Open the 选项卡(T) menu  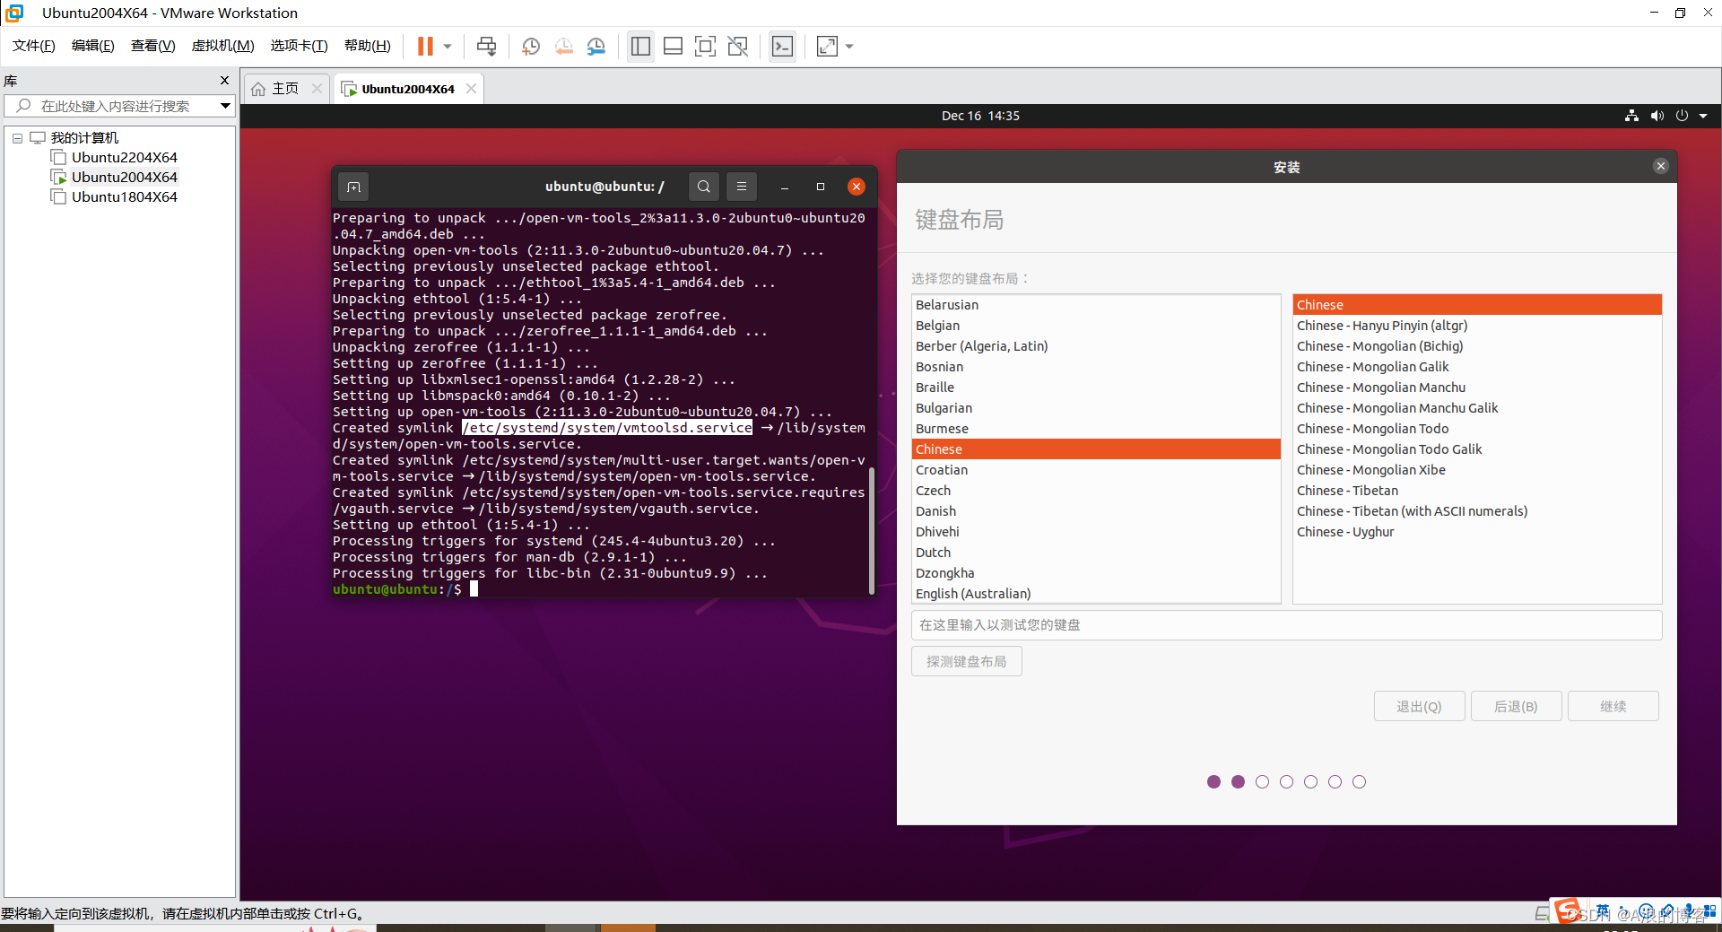click(300, 46)
